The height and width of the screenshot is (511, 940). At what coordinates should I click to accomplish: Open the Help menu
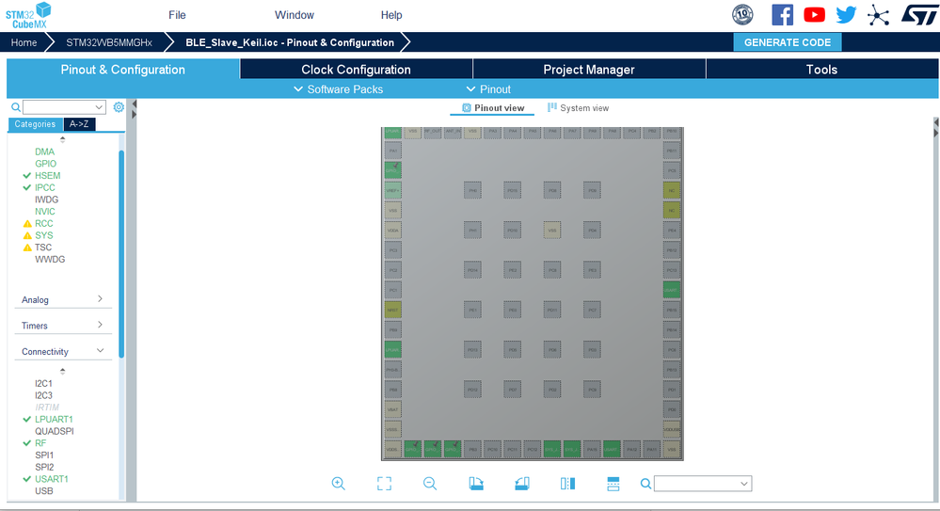pos(390,15)
